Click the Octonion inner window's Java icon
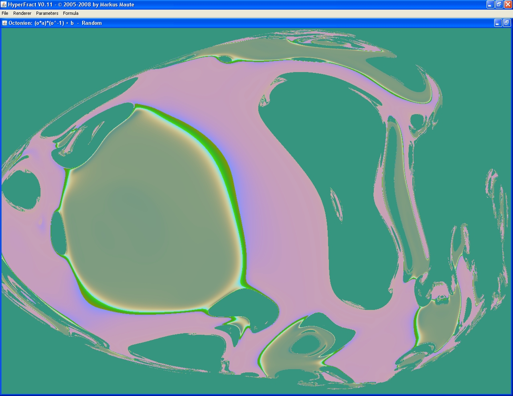Viewport: 513px width, 396px height. pyautogui.click(x=4, y=23)
